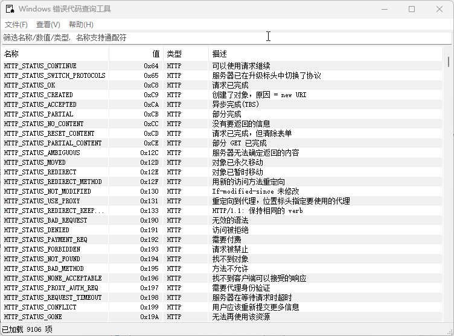Select the HTTP_STATUS_PAYMENT_REQ entry
Image resolution: width=454 pixels, height=336 pixels.
pos(222,239)
